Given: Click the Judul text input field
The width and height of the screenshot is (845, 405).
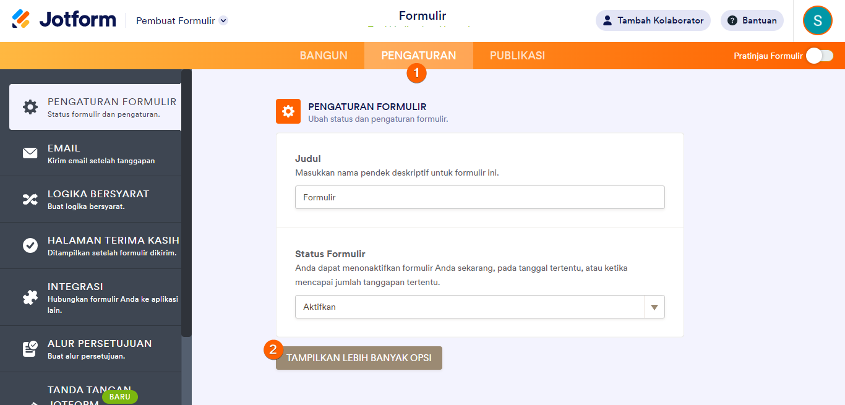Looking at the screenshot, I should 479,197.
